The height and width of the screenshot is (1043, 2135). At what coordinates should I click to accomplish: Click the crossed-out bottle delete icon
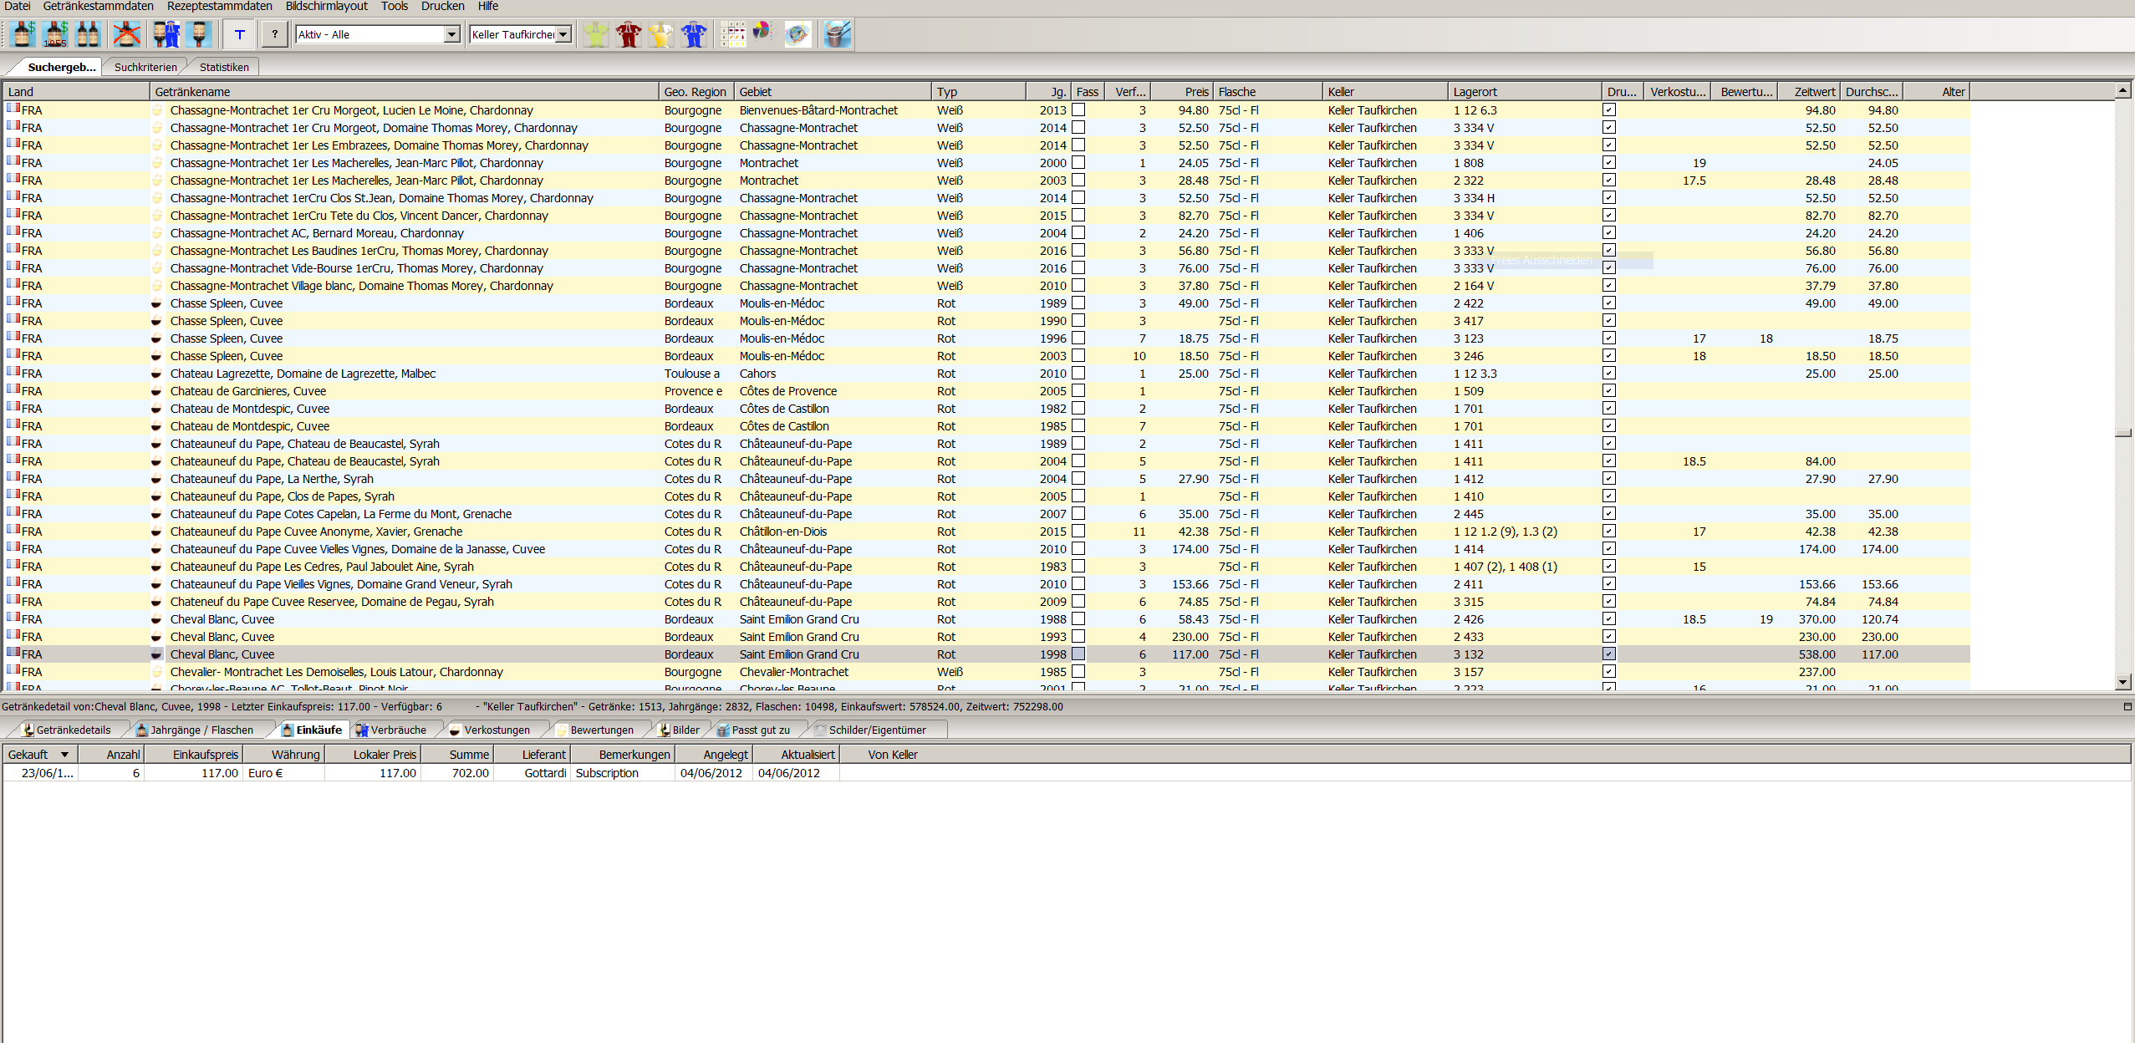[x=126, y=34]
